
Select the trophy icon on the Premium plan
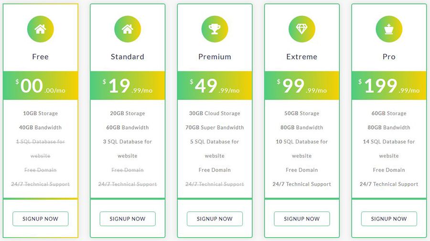click(215, 29)
